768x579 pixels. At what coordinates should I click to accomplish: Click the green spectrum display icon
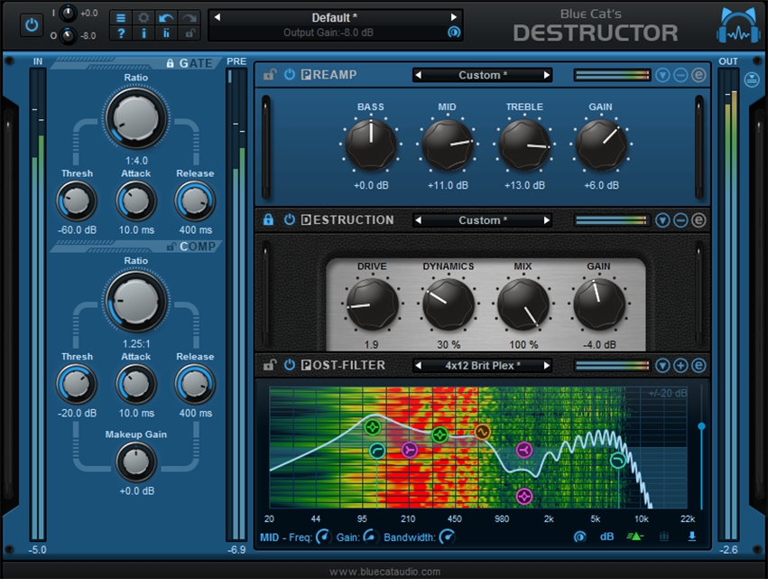pos(635,537)
